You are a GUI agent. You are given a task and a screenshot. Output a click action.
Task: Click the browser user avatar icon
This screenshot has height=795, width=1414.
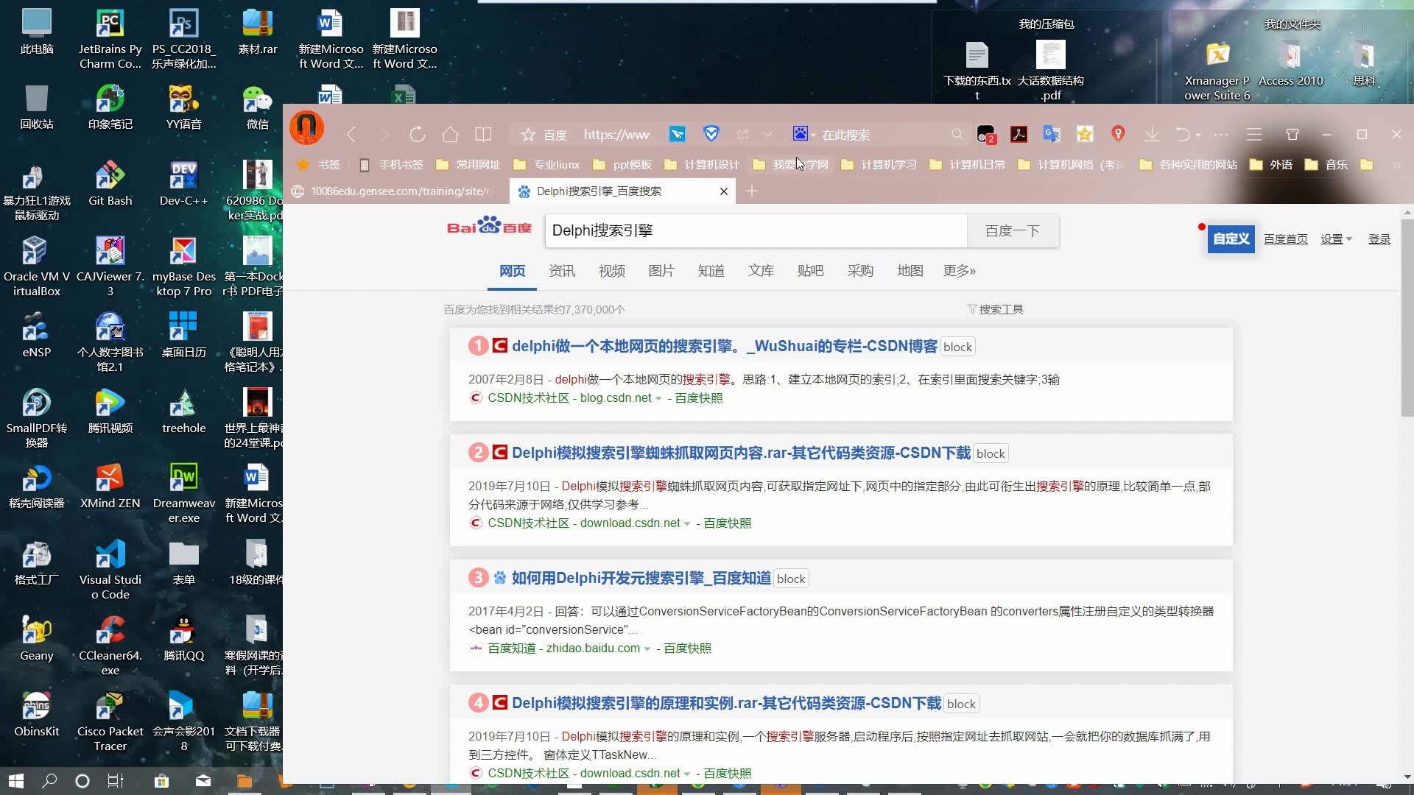(306, 127)
